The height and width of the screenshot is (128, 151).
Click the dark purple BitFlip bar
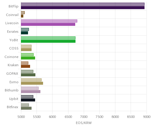(83, 8)
